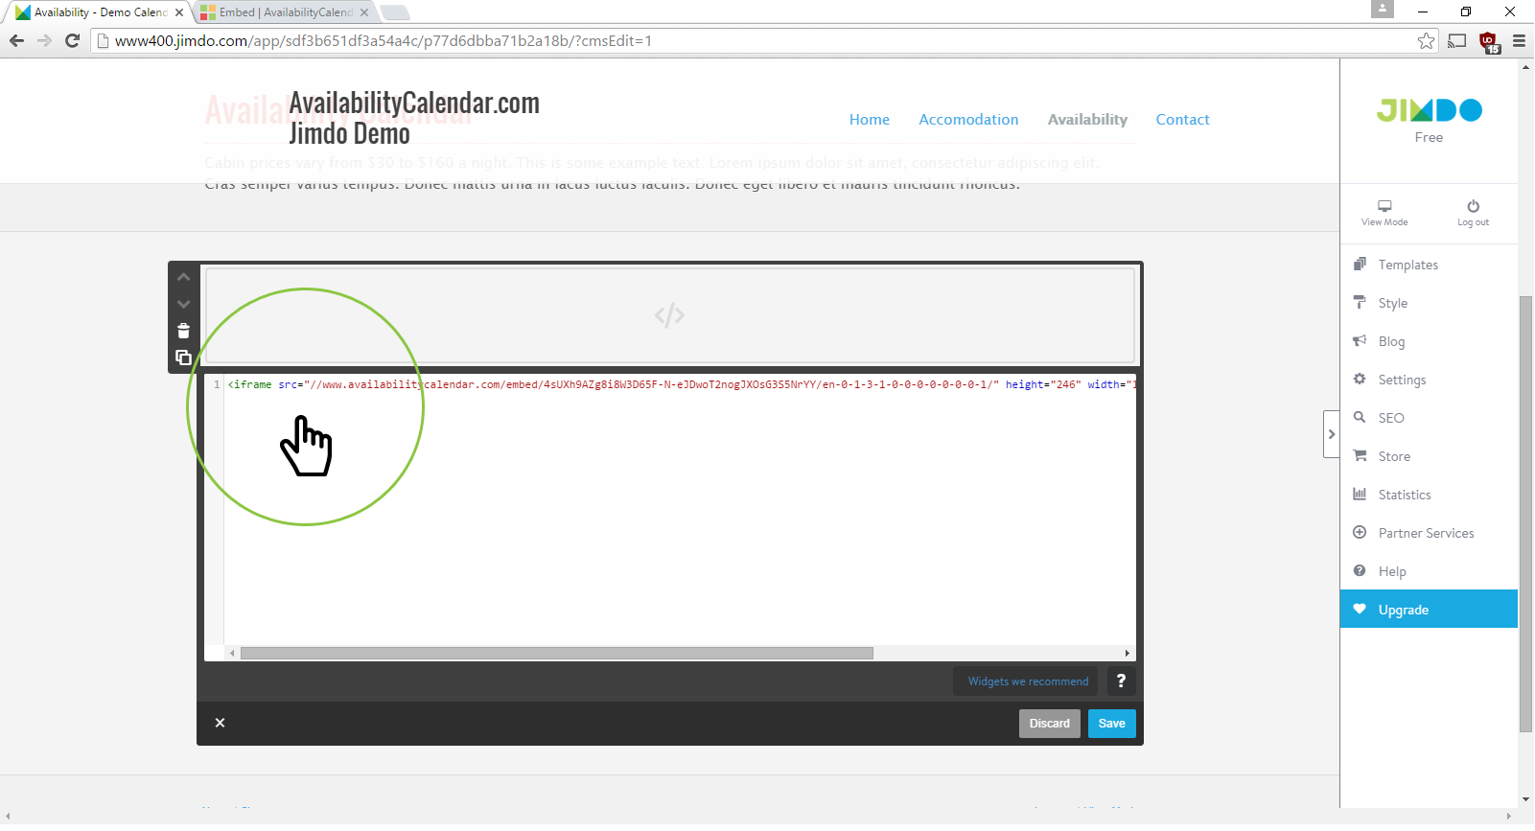
Task: Go forward in browser
Action: [x=44, y=40]
